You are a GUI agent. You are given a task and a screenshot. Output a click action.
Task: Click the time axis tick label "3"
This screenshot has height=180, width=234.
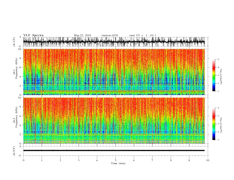click(79, 160)
